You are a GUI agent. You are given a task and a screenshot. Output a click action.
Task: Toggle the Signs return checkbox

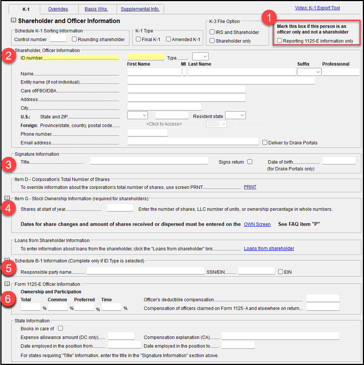point(250,161)
